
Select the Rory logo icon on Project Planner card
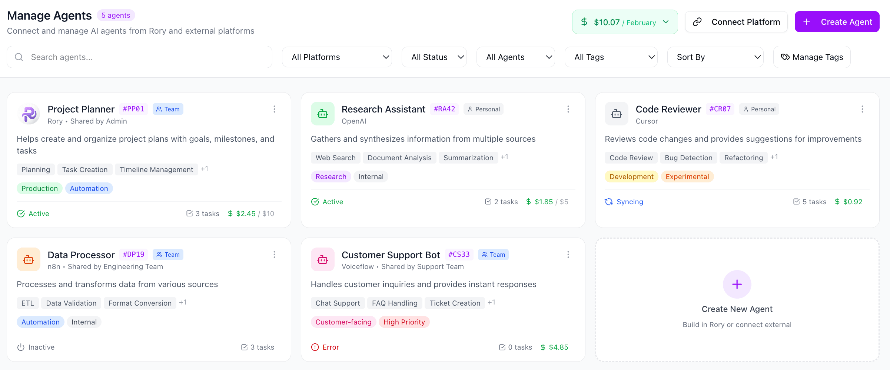coord(29,114)
